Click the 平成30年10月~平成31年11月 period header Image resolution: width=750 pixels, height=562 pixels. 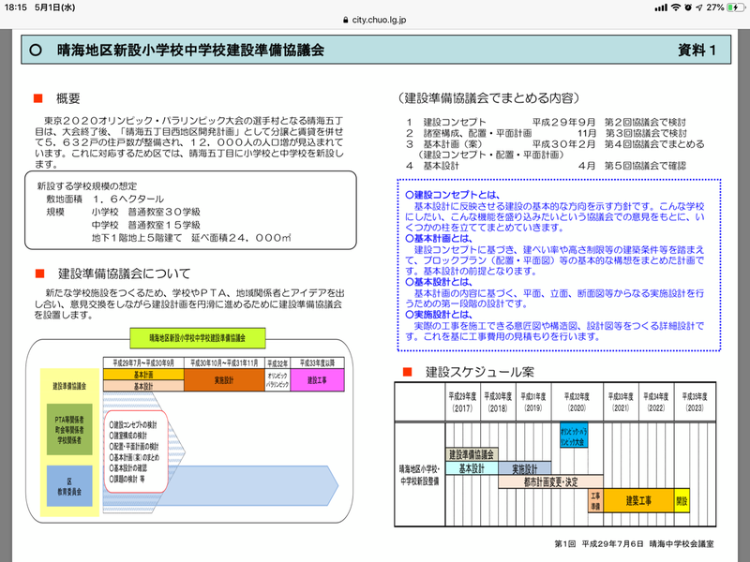pyautogui.click(x=224, y=363)
